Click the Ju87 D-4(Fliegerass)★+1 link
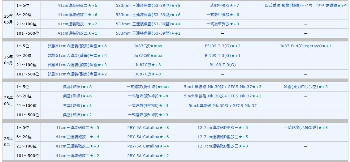 coord(305,46)
